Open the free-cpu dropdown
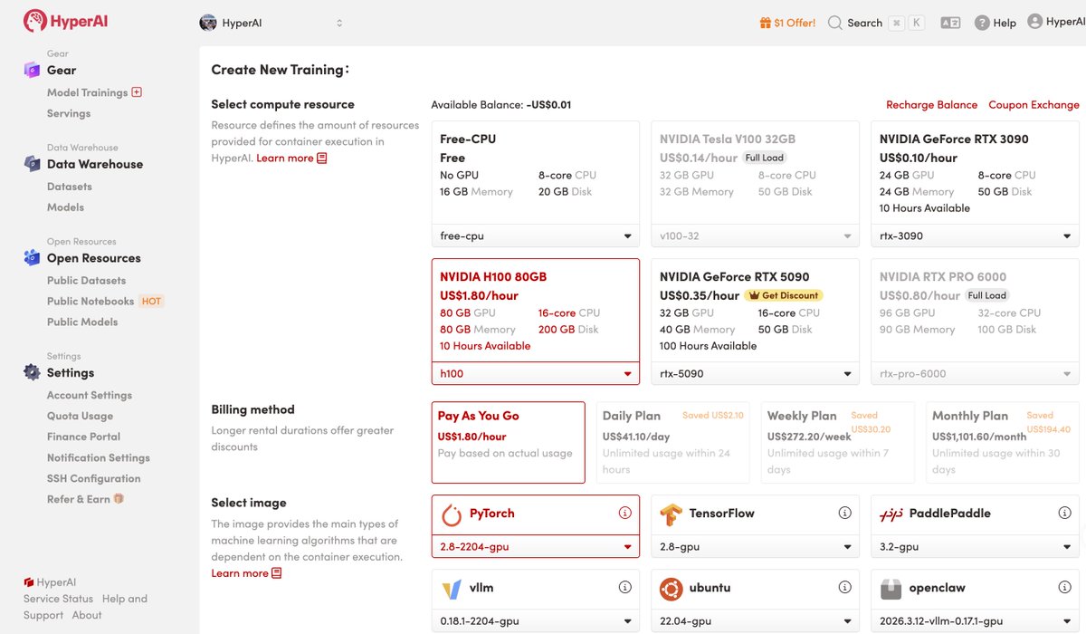This screenshot has height=634, width=1086. click(536, 236)
